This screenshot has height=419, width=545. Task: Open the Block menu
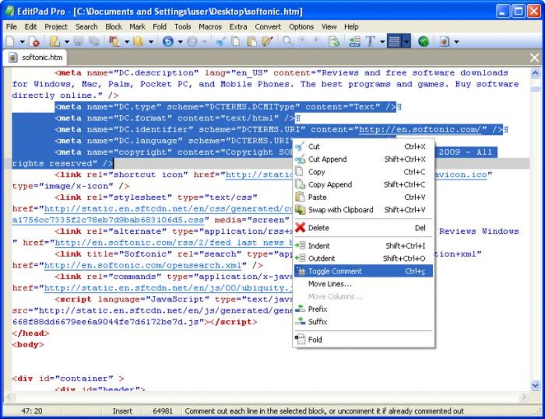pyautogui.click(x=113, y=27)
